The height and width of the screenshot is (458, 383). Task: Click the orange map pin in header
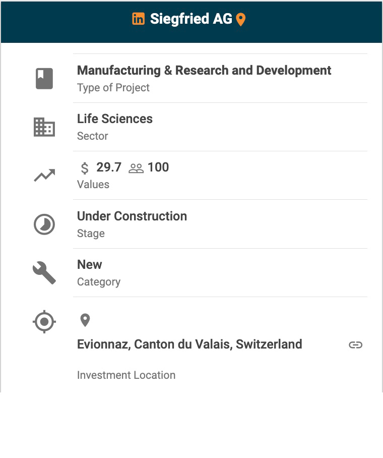241,20
